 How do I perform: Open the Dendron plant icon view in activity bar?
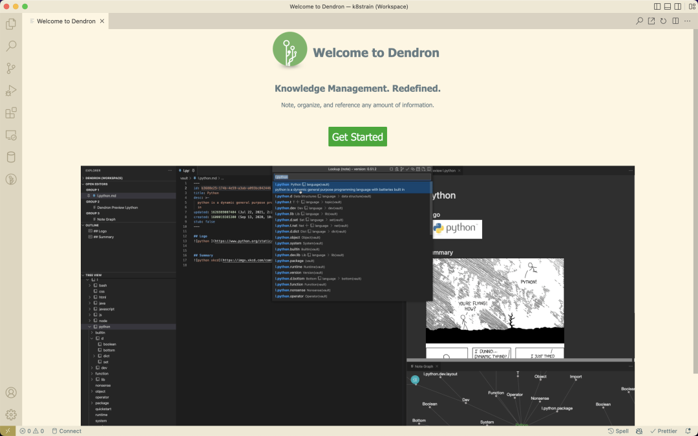tap(11, 179)
